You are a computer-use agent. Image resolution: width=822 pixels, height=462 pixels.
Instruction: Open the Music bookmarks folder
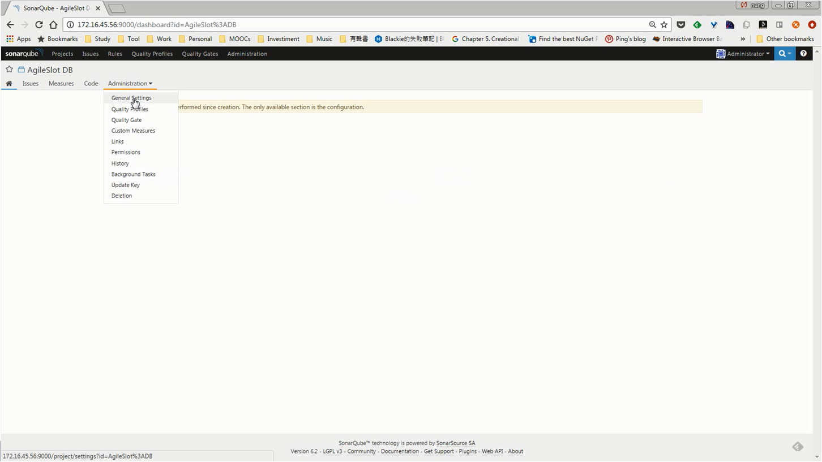point(319,39)
